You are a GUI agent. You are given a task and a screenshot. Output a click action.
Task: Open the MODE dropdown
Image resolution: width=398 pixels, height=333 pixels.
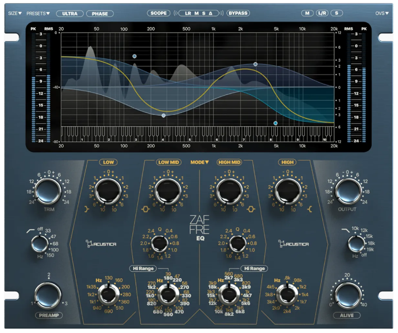point(200,162)
